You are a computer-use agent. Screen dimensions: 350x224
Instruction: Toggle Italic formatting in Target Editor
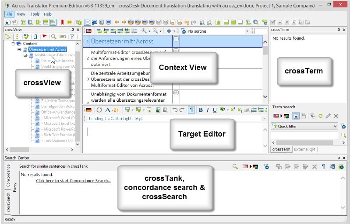tap(208, 110)
